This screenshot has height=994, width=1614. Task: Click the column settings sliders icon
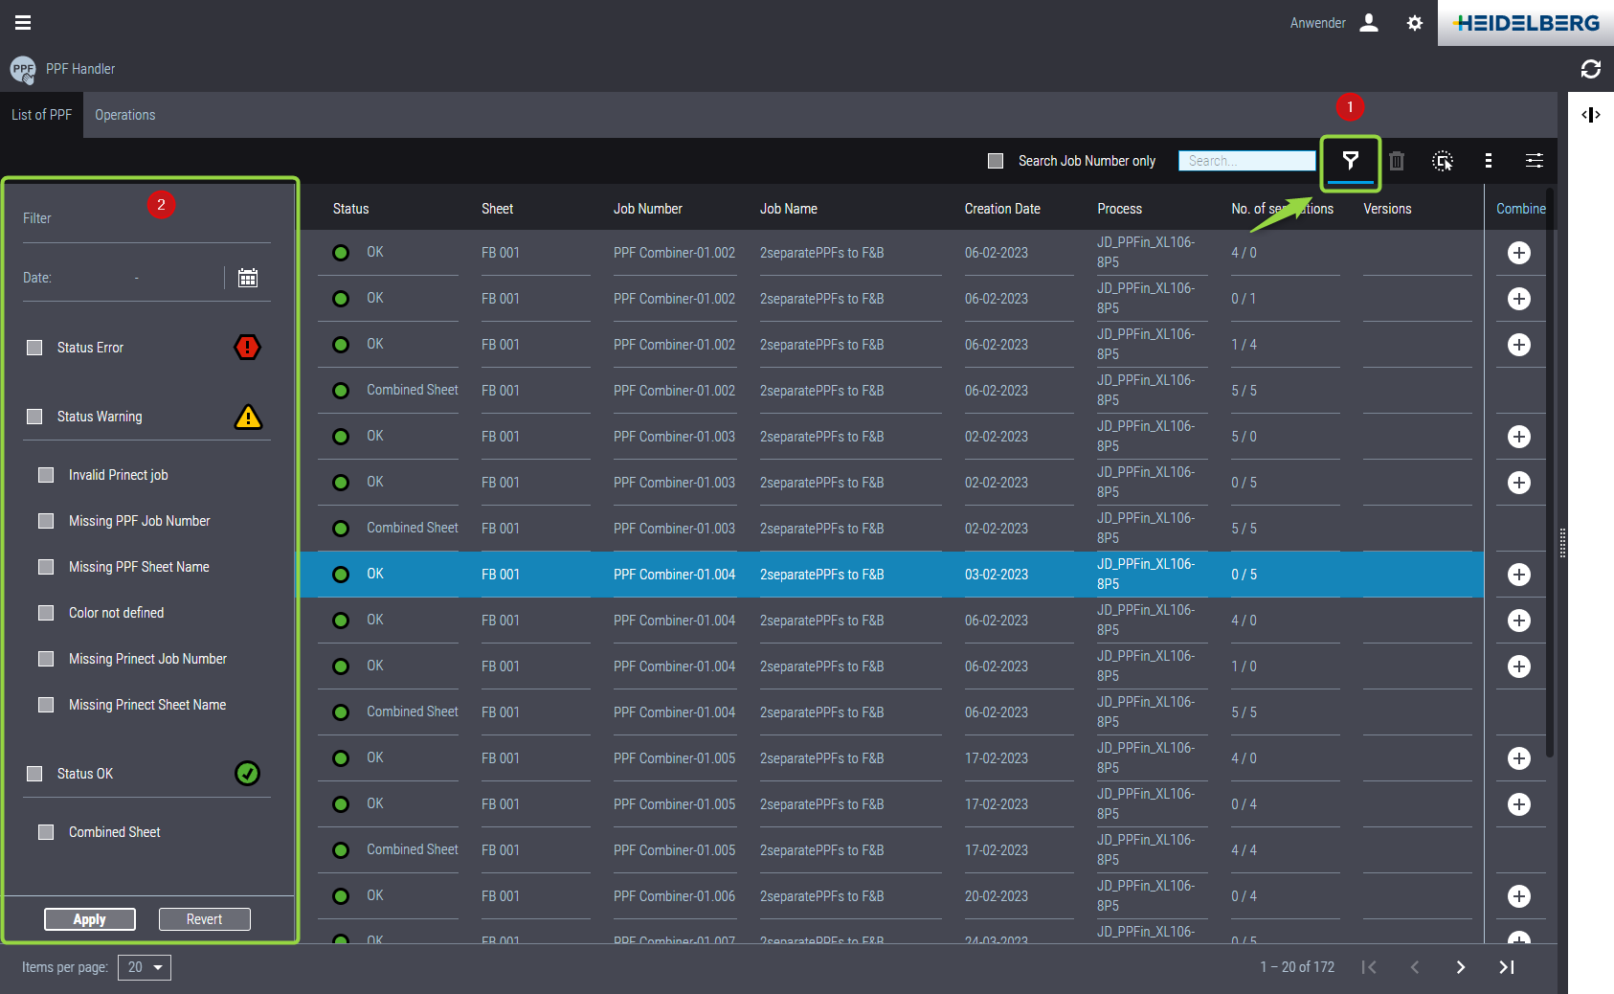point(1535,161)
